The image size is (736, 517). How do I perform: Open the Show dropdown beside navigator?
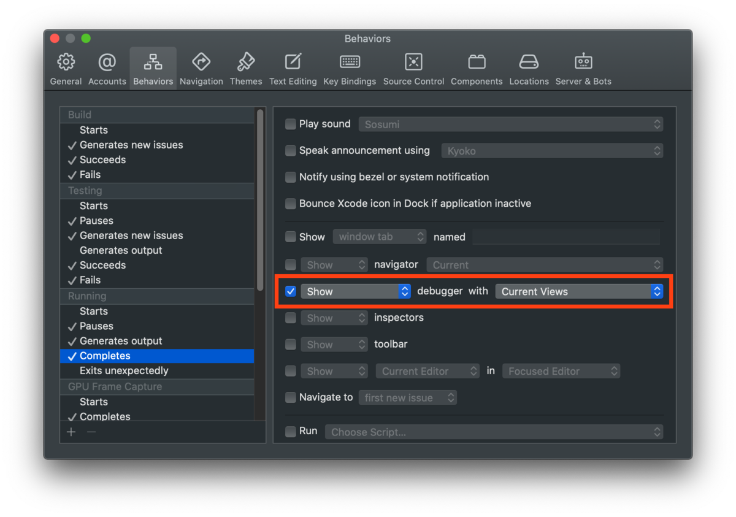pos(334,265)
